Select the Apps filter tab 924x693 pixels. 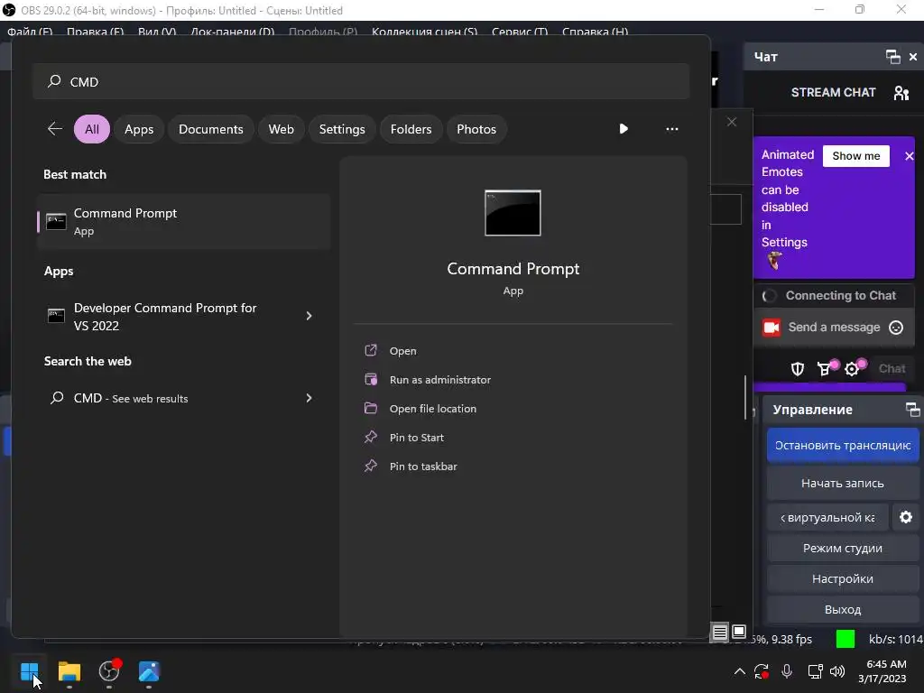139,129
